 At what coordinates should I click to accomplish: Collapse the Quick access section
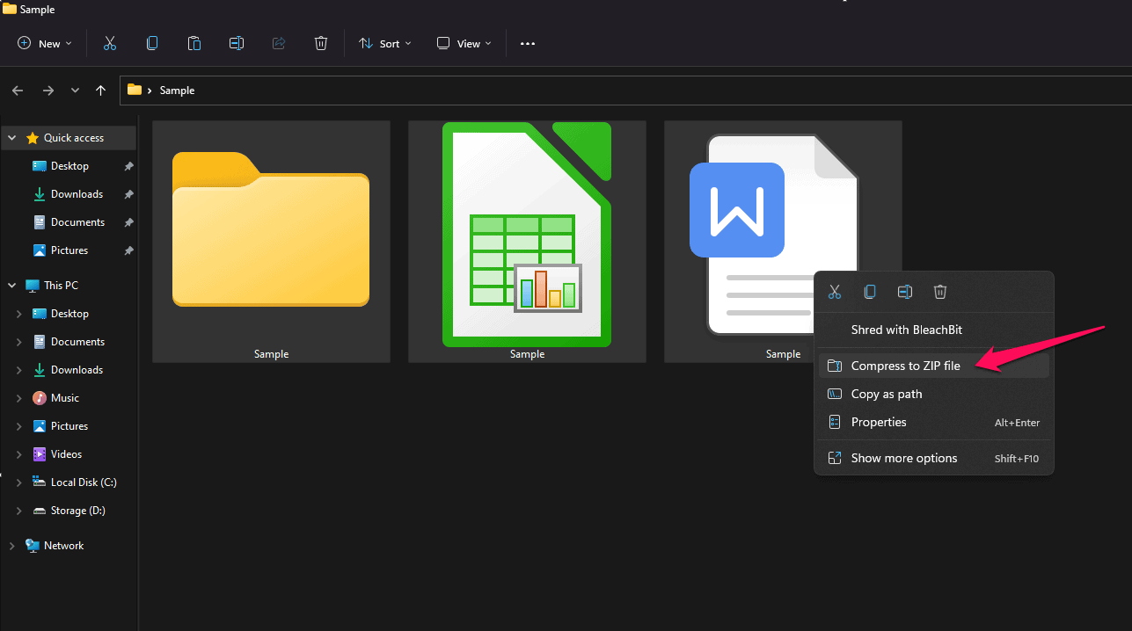click(x=11, y=137)
